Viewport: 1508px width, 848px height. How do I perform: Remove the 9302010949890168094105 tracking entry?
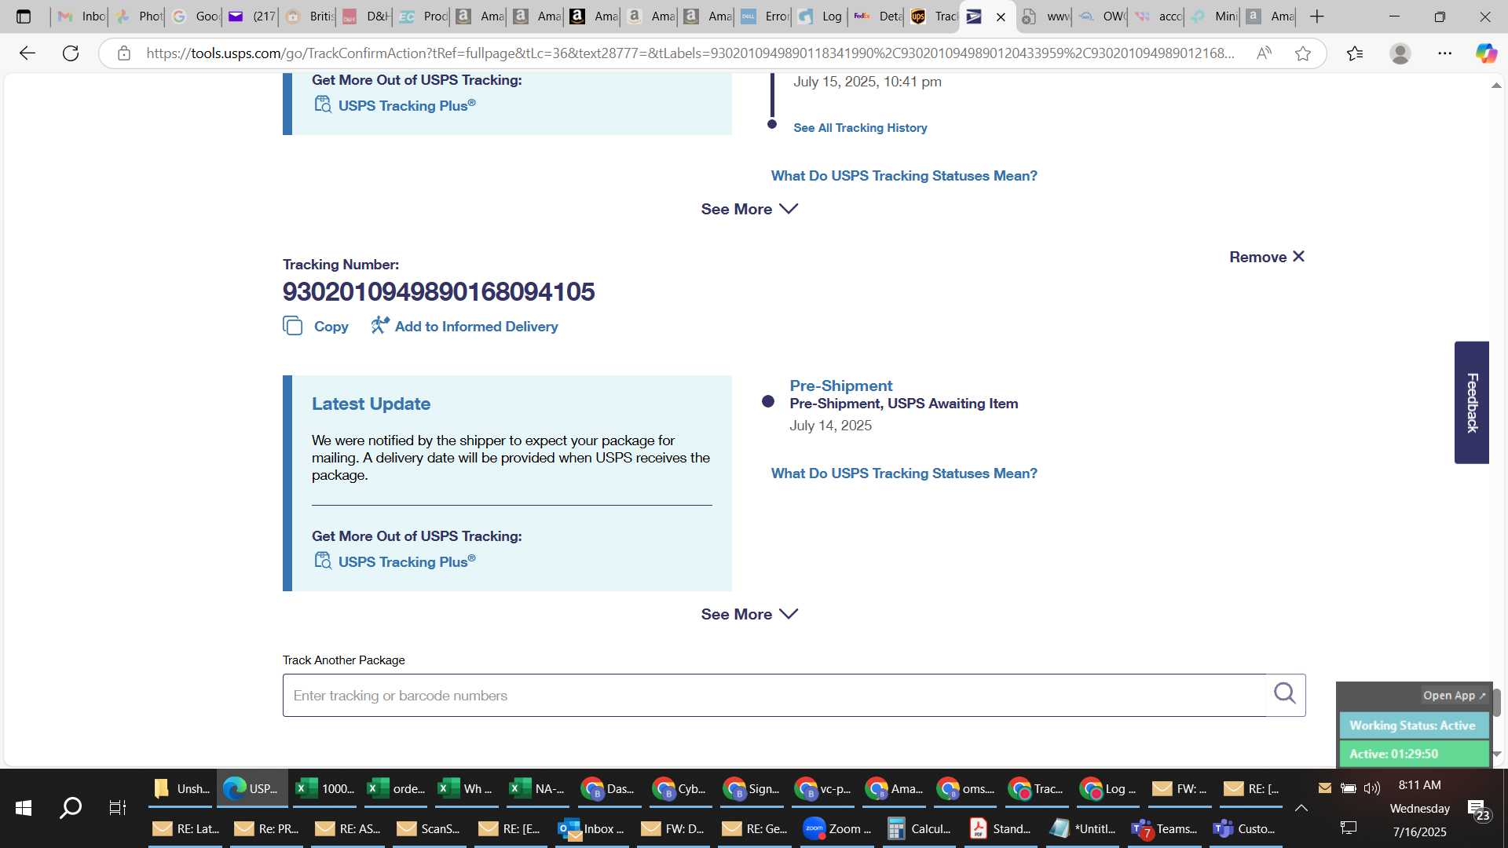coord(1267,257)
